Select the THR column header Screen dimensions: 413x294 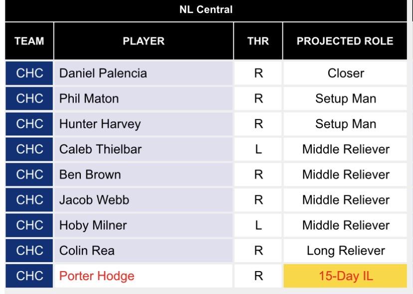(258, 41)
